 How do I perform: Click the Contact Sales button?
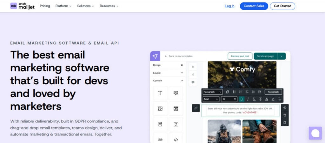coord(254,6)
